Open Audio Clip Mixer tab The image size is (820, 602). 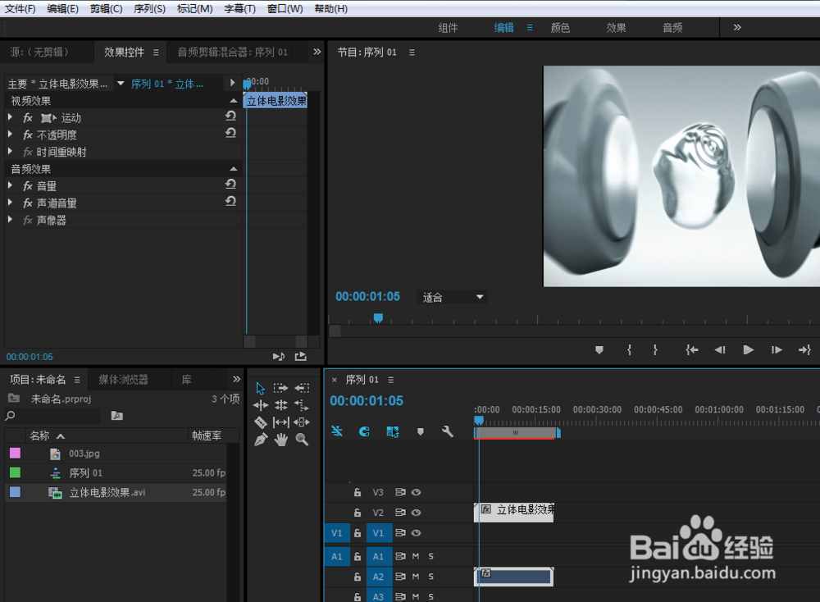[x=232, y=52]
